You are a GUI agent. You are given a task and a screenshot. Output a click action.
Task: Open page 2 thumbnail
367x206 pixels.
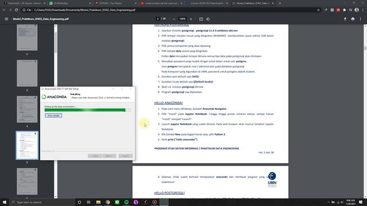pyautogui.click(x=27, y=37)
